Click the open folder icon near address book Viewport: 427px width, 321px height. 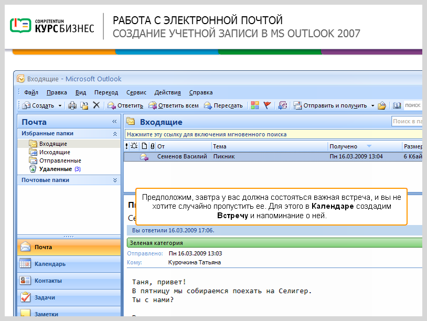382,105
